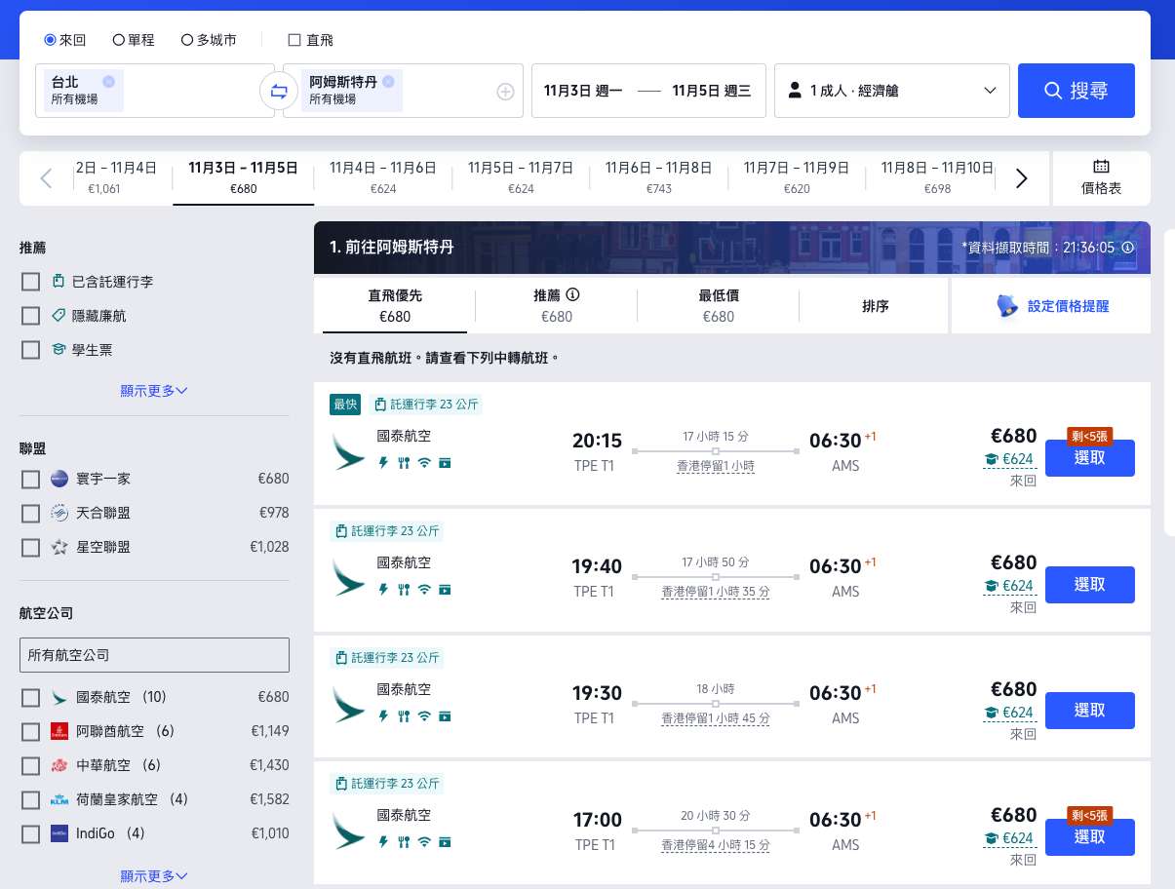
Task: Click the 搜尋 search button
Action: [1076, 91]
